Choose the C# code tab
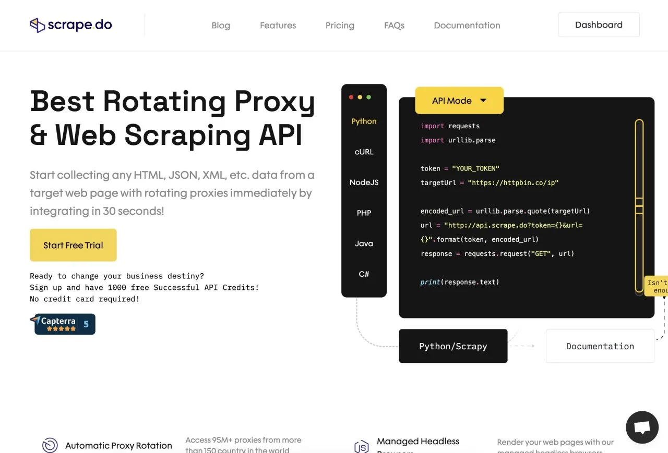 click(364, 274)
